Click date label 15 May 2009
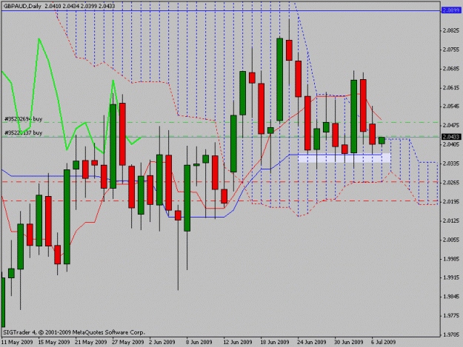Image resolution: width=463 pixels, height=347 pixels. point(54,343)
